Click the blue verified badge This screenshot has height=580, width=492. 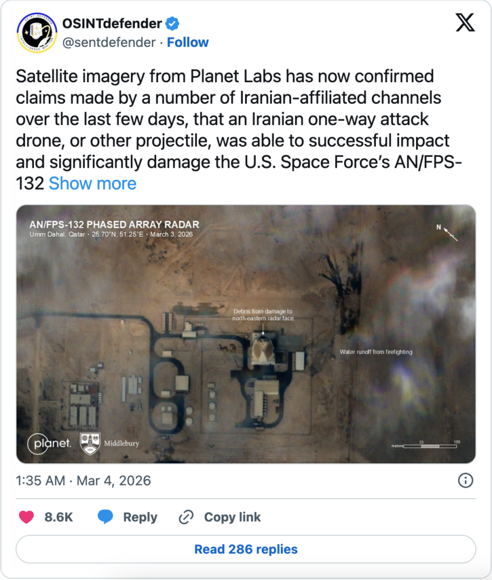click(172, 23)
